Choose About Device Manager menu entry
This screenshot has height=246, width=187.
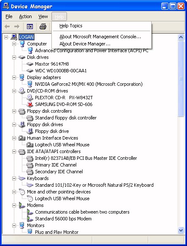pyautogui.click(x=85, y=44)
